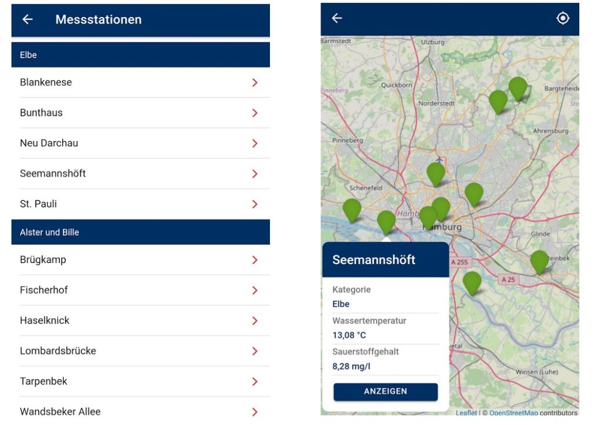Viewport: 601px width, 425px height.
Task: Center map on my current location
Action: pyautogui.click(x=563, y=18)
